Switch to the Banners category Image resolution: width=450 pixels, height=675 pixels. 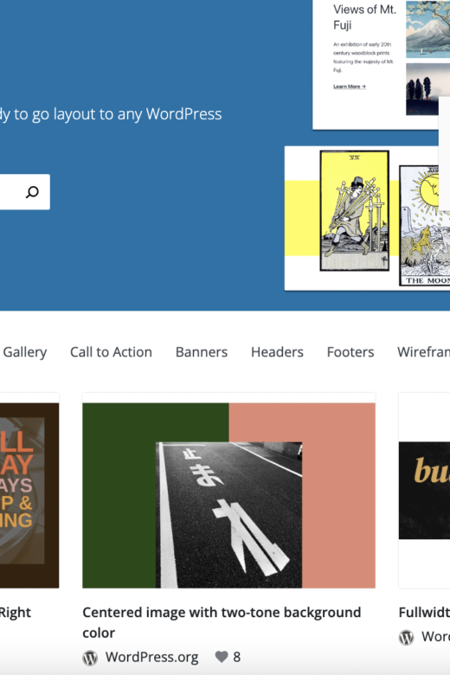point(202,351)
